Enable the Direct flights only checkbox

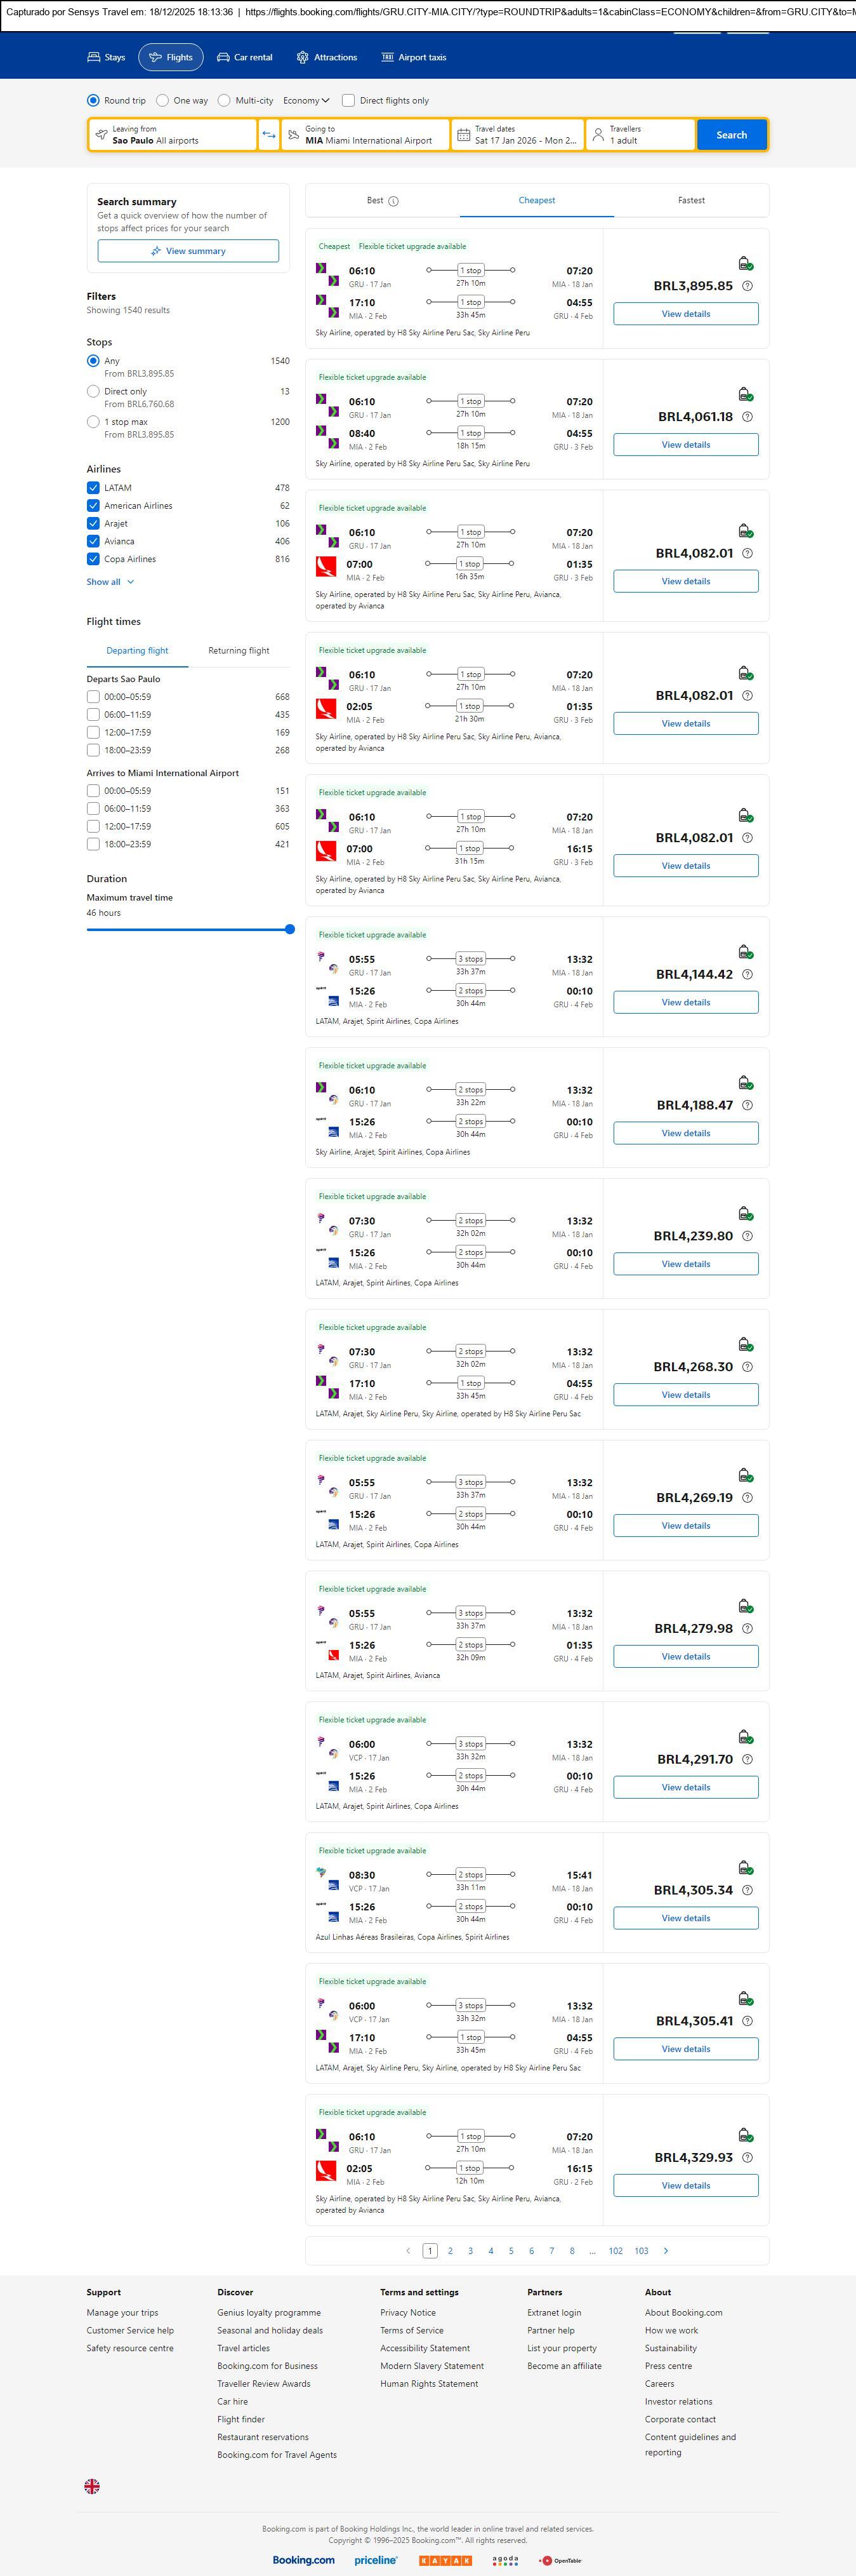tap(348, 101)
